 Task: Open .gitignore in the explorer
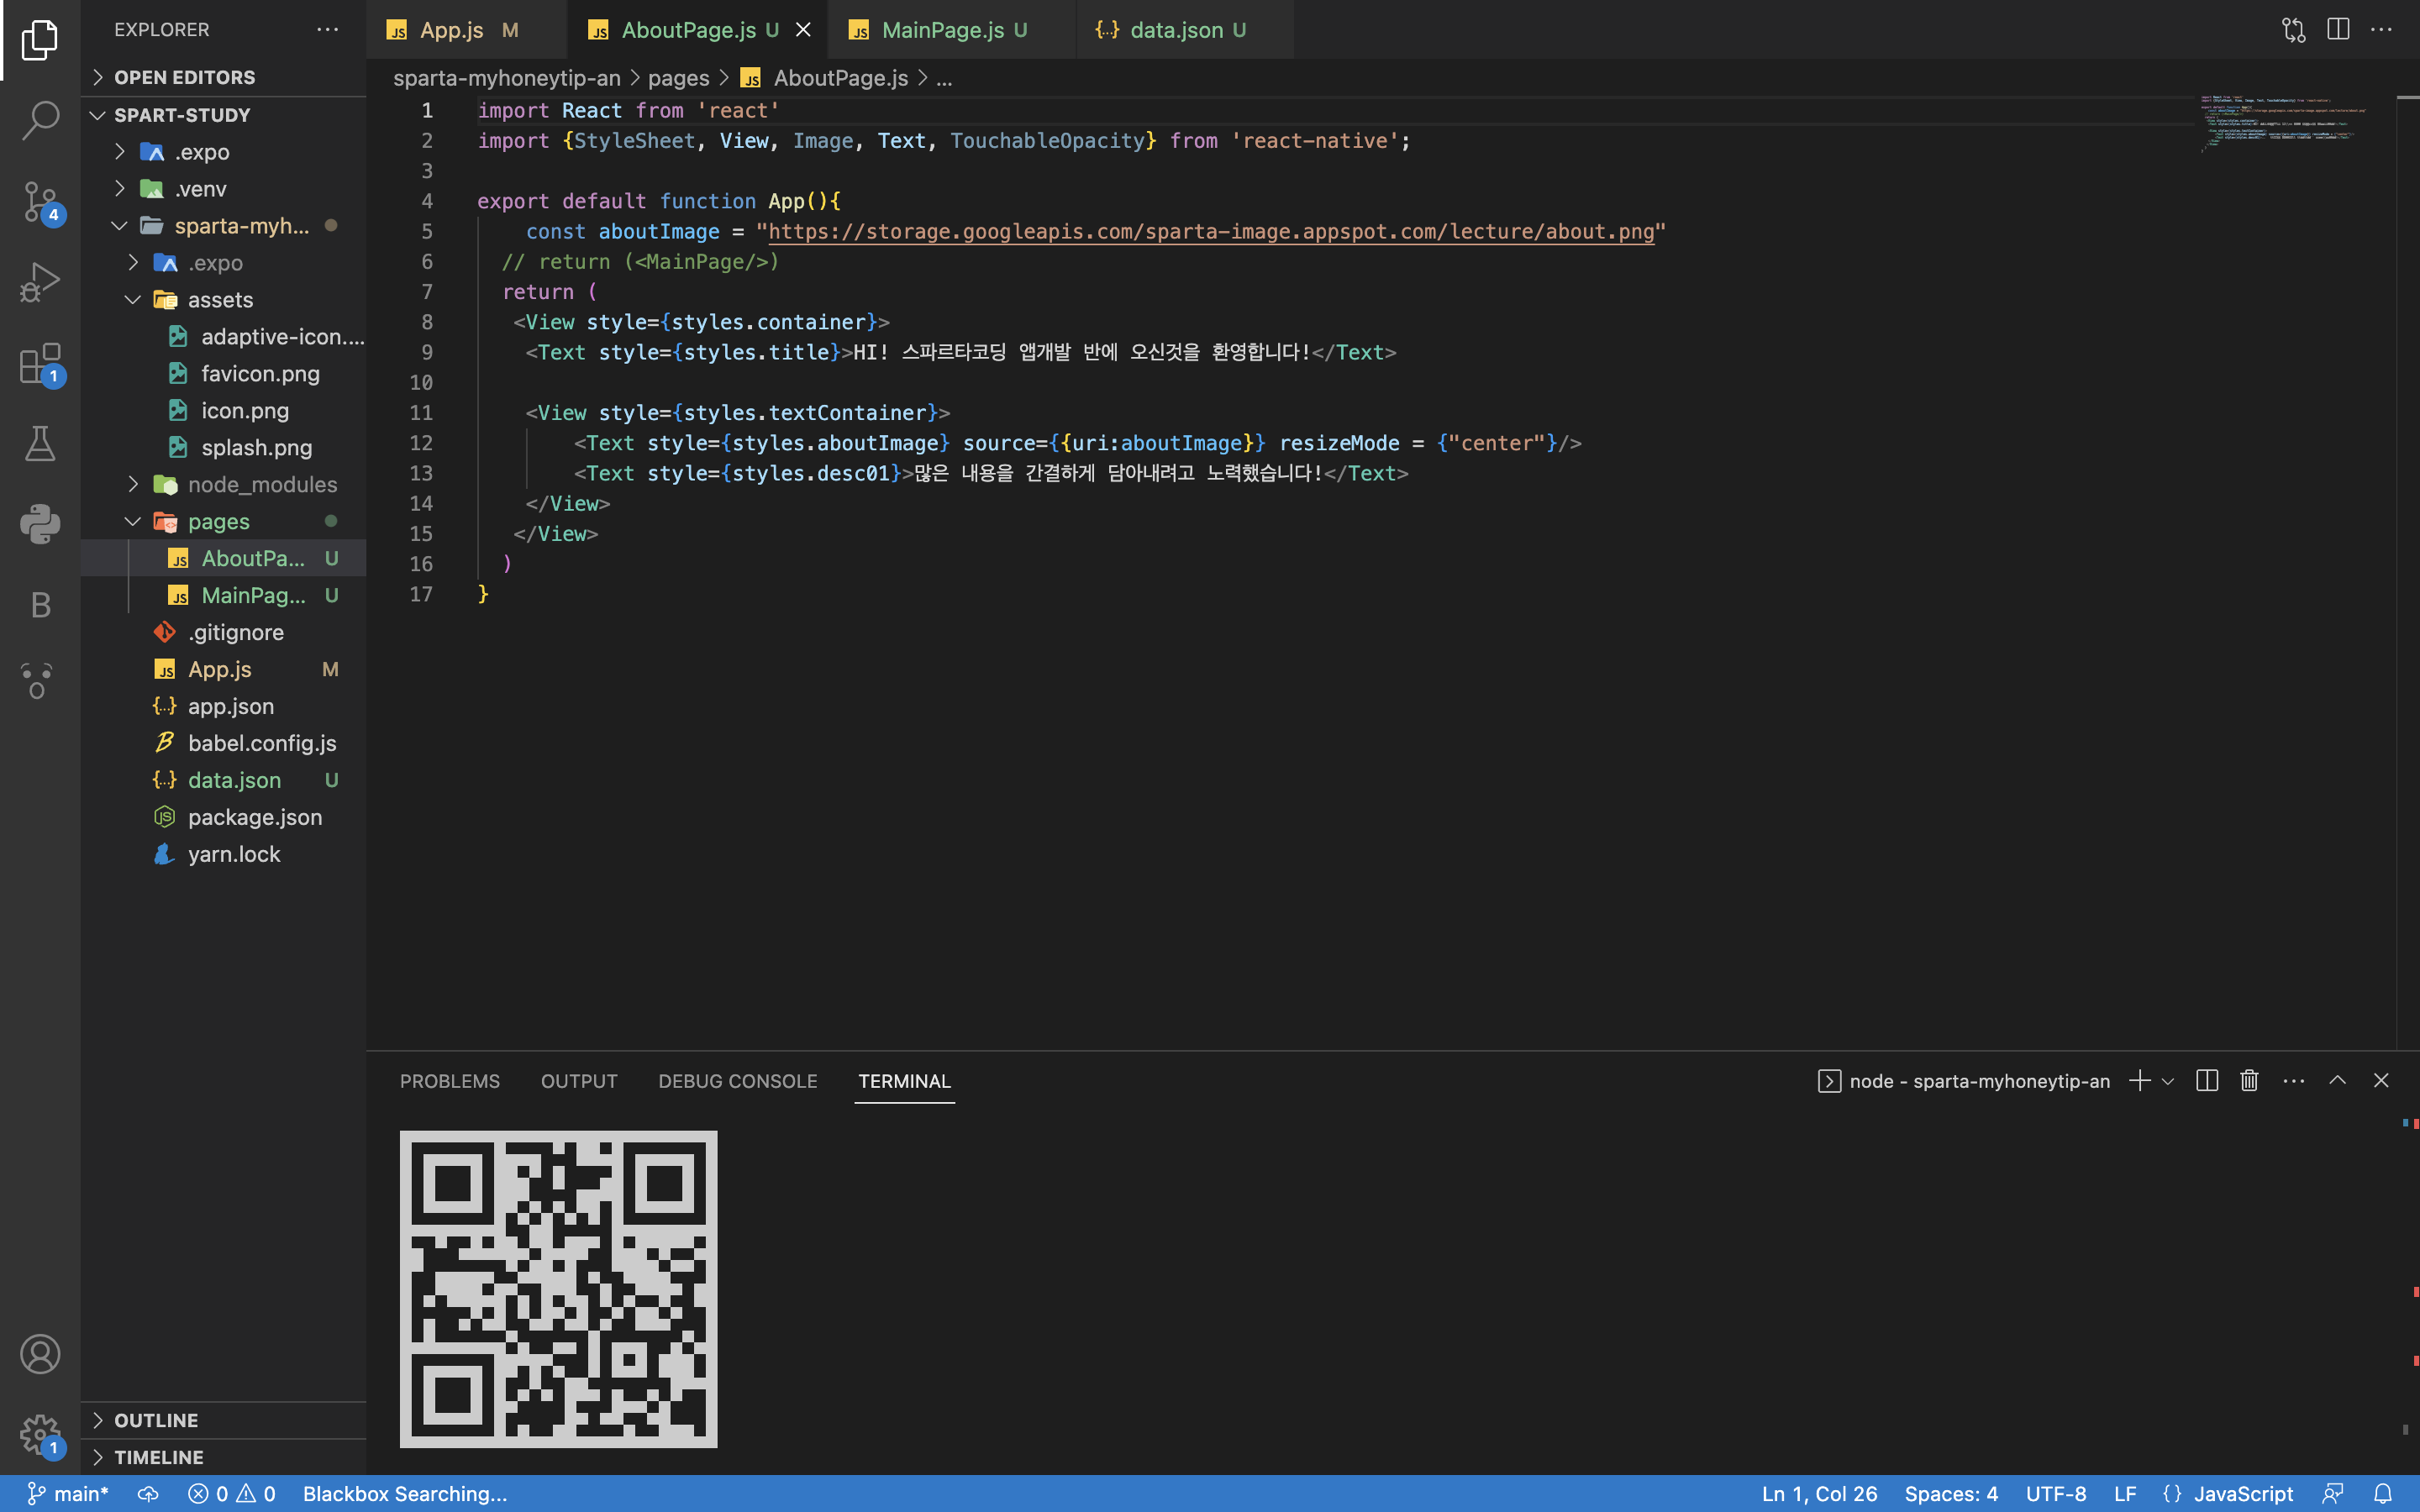[x=224, y=633]
